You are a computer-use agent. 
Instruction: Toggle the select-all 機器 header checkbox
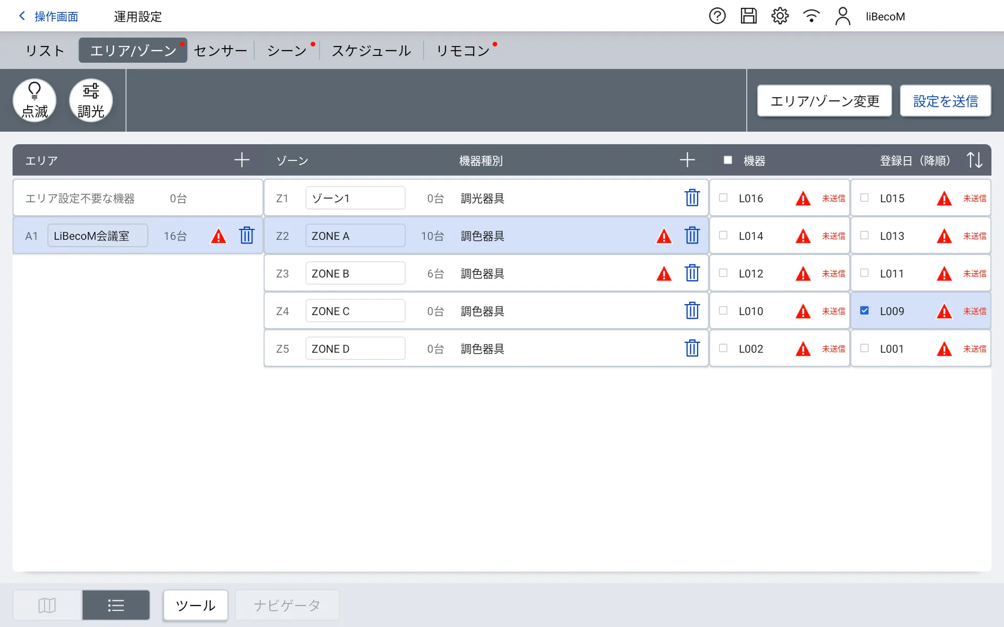click(727, 160)
